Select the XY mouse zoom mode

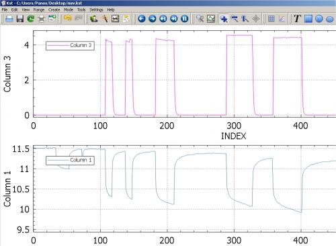pyautogui.click(x=224, y=19)
